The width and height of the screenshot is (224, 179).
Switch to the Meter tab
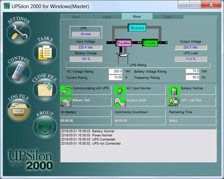coord(76,17)
